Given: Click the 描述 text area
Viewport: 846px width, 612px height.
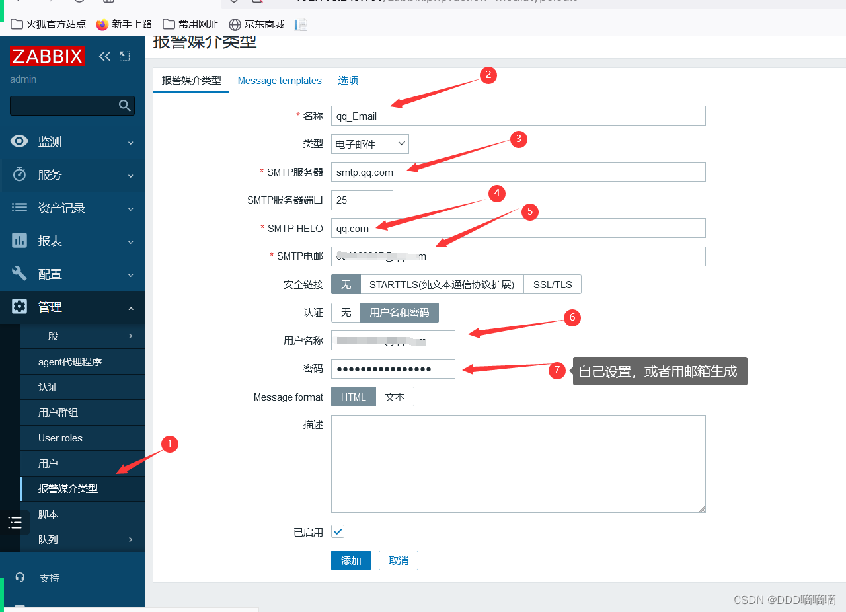Looking at the screenshot, I should [x=518, y=464].
